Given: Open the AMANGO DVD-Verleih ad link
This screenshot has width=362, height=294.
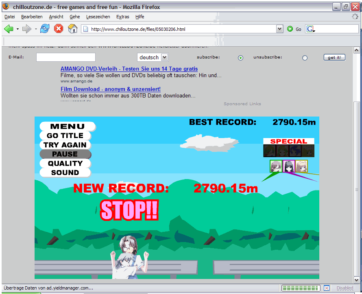Looking at the screenshot, I should click(x=129, y=69).
